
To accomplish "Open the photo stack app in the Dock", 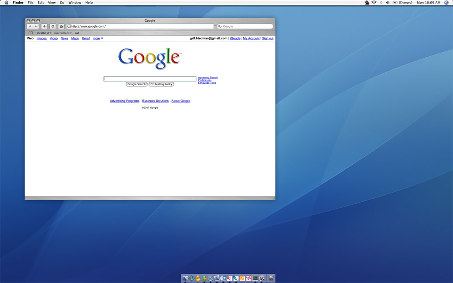I will coord(262,278).
